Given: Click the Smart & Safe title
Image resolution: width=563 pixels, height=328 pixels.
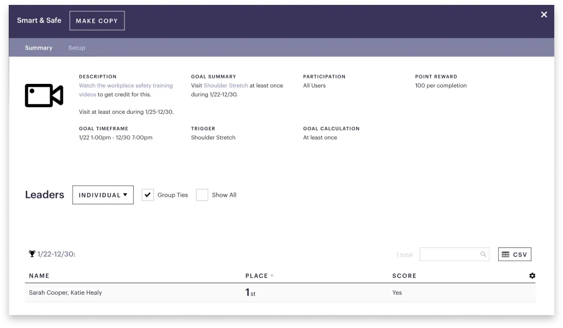Looking at the screenshot, I should point(39,21).
